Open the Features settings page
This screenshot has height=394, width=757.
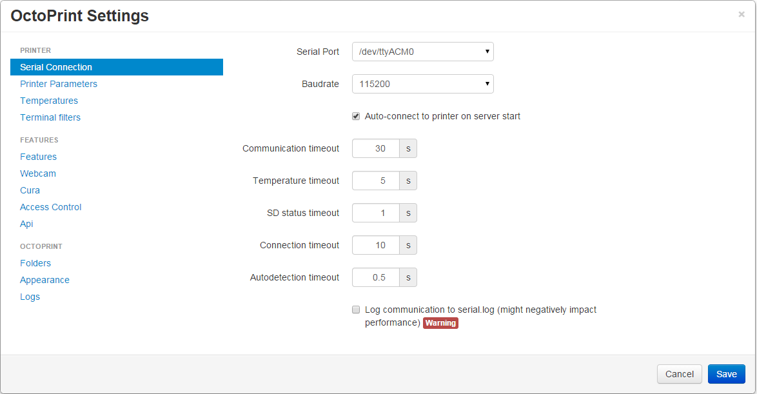38,157
